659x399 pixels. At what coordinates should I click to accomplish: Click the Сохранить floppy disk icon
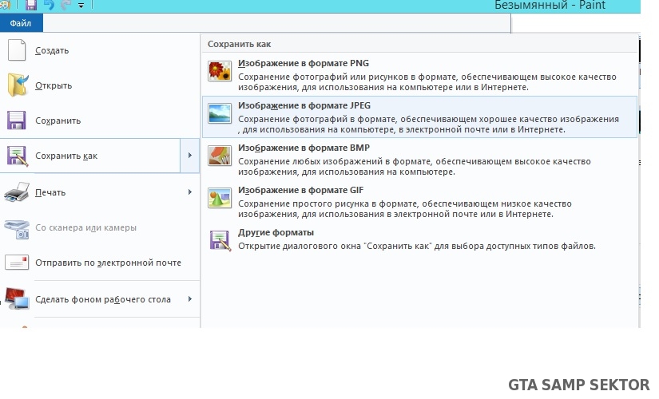coord(17,120)
